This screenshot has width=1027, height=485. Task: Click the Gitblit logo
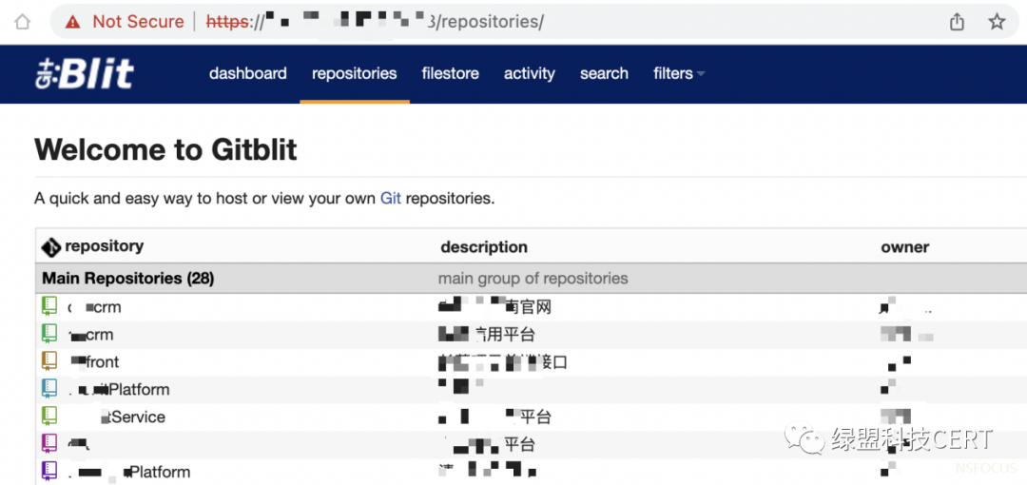[x=85, y=74]
